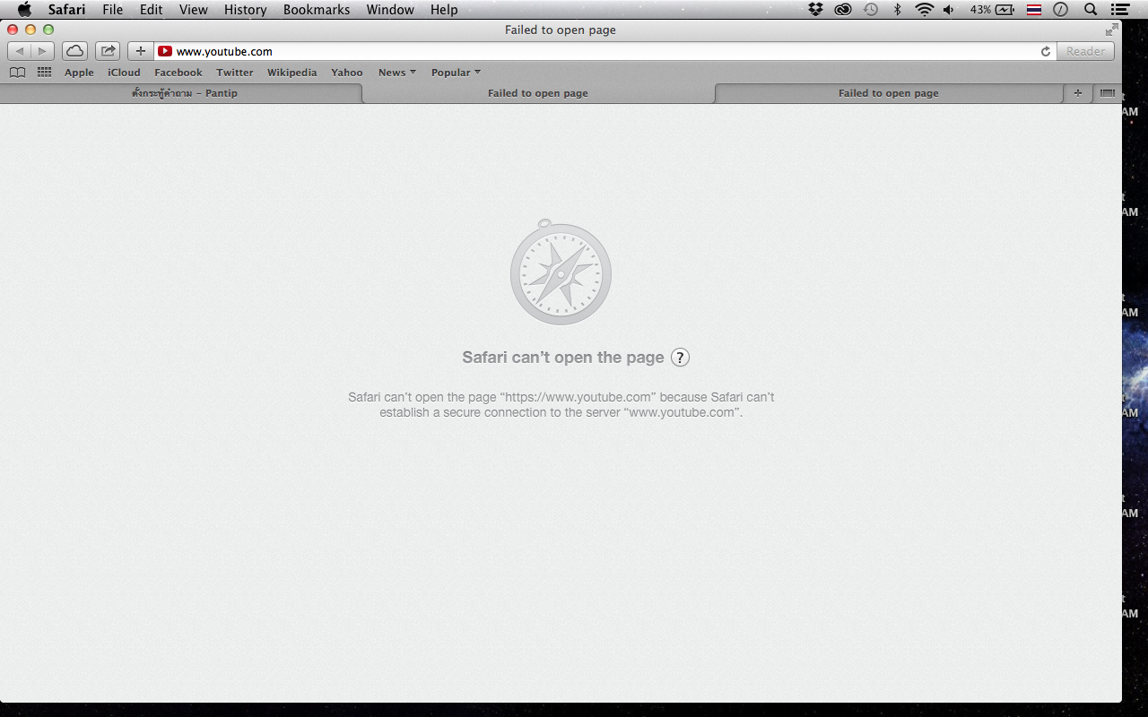The height and width of the screenshot is (717, 1148).
Task: Click the Creative Cloud menu bar icon
Action: (x=843, y=10)
